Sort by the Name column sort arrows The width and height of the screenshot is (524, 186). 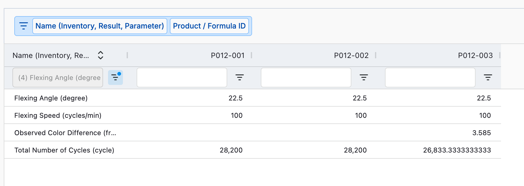[x=100, y=55]
